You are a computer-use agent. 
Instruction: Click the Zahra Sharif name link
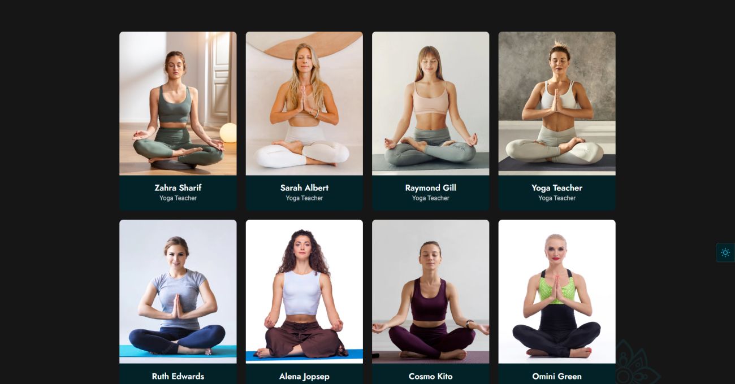178,187
